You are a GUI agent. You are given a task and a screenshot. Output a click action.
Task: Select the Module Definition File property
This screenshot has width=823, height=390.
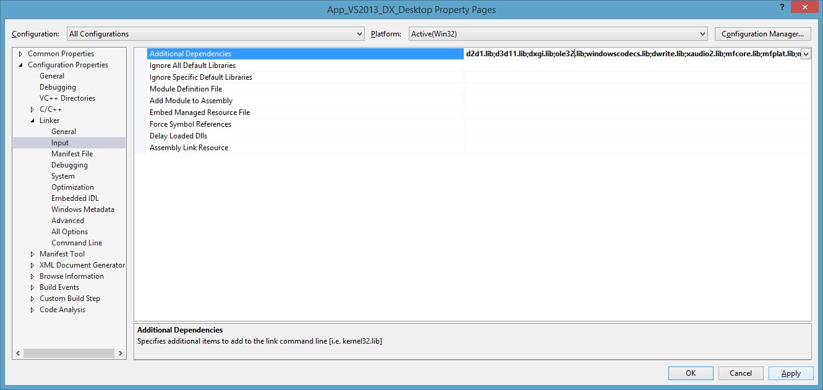(305, 89)
